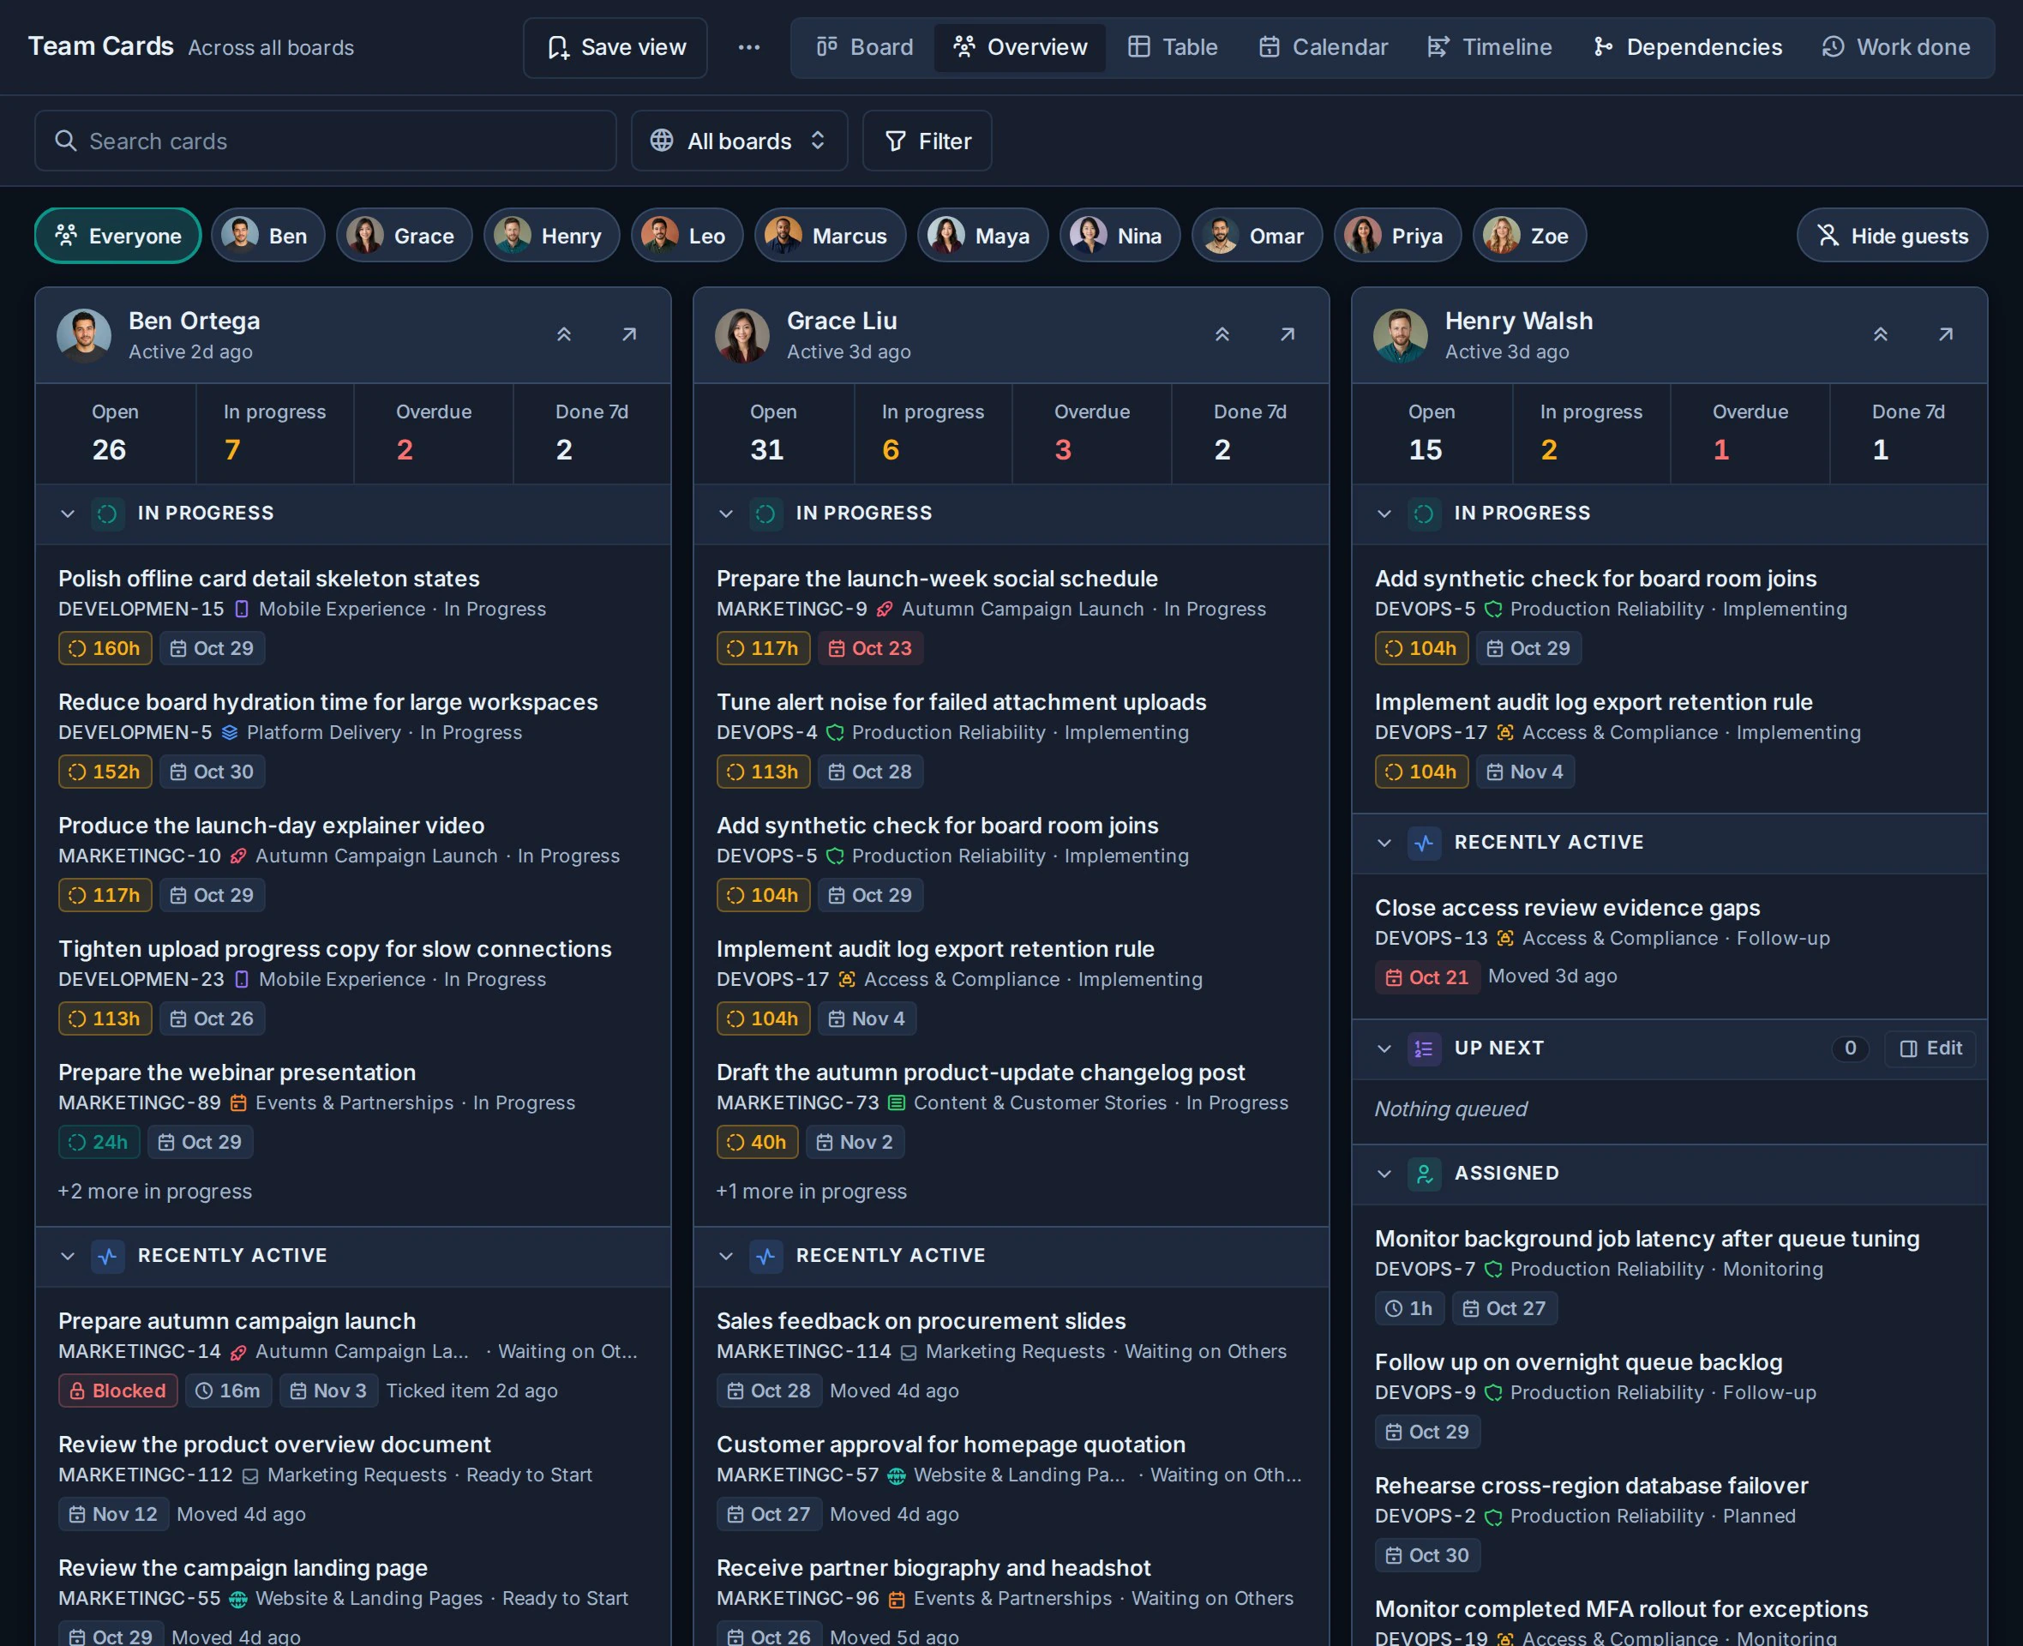
Task: Open Grace Liu's panel with arrow icon
Action: (1288, 334)
